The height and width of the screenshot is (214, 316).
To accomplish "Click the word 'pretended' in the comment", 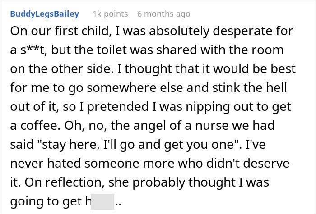I will point(118,107).
